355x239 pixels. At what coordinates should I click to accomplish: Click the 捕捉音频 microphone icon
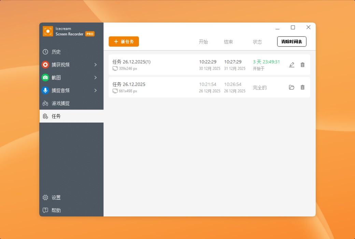[x=45, y=90]
